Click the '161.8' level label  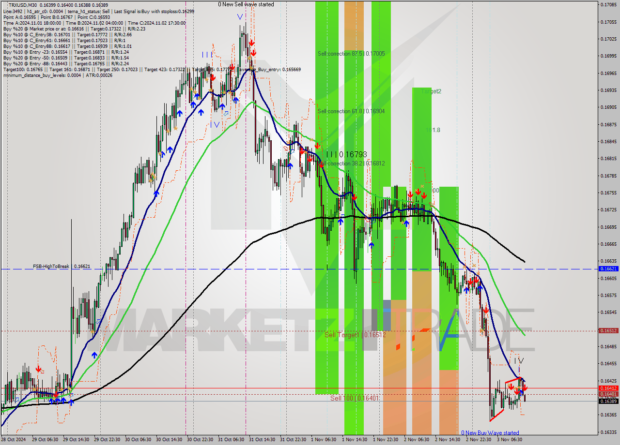(433, 130)
